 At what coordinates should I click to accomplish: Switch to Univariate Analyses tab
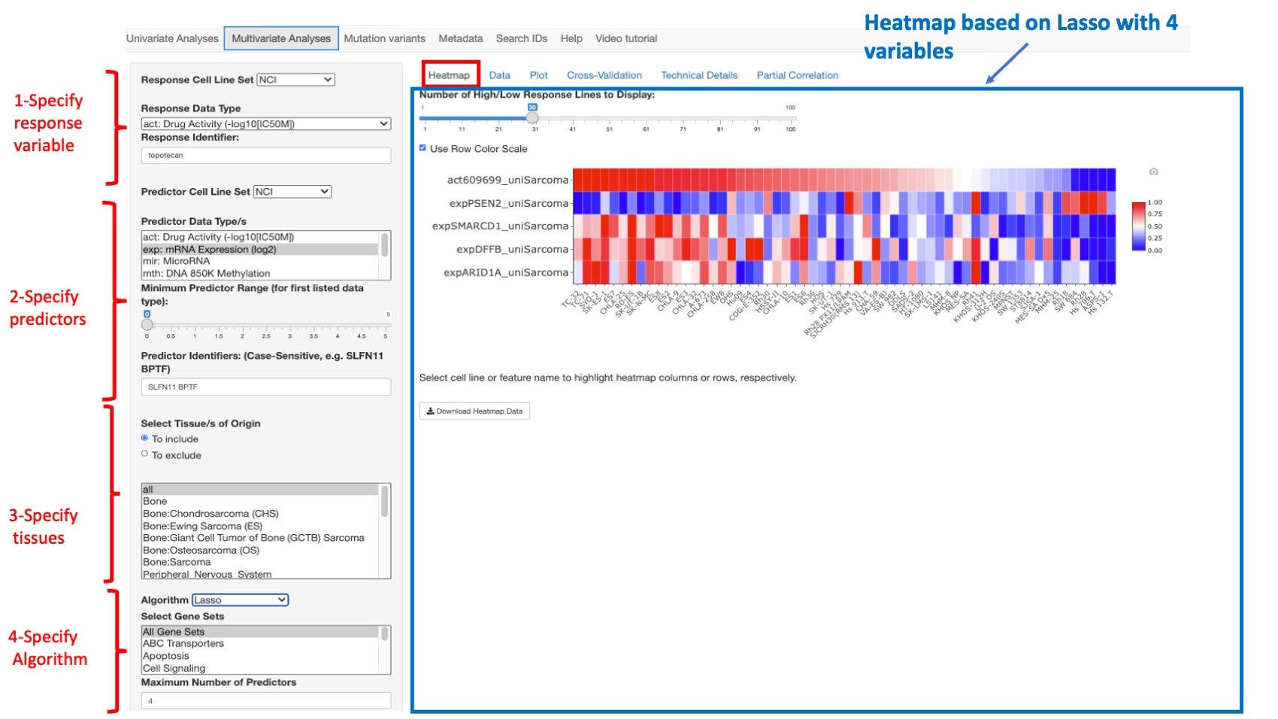[171, 38]
